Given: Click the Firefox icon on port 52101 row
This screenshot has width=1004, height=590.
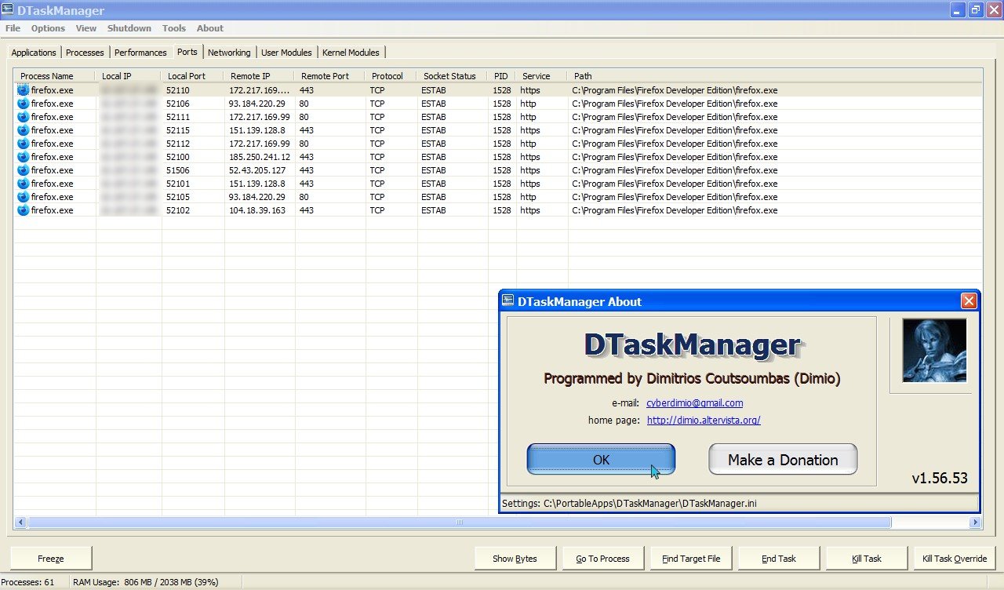Looking at the screenshot, I should click(x=23, y=184).
